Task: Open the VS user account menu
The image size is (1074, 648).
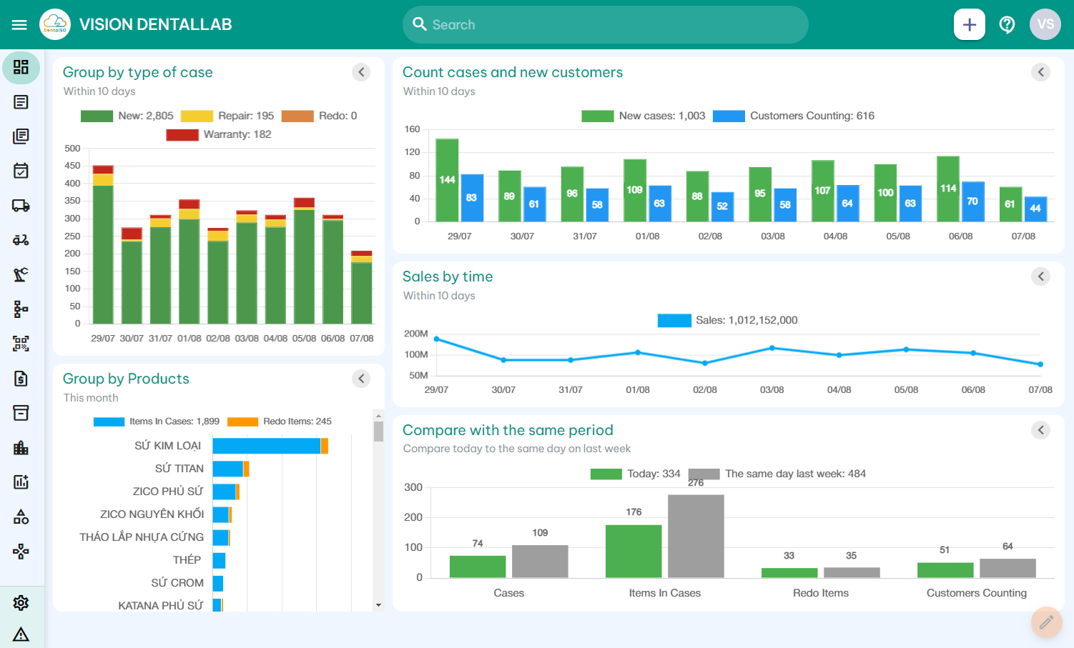Action: coord(1045,24)
